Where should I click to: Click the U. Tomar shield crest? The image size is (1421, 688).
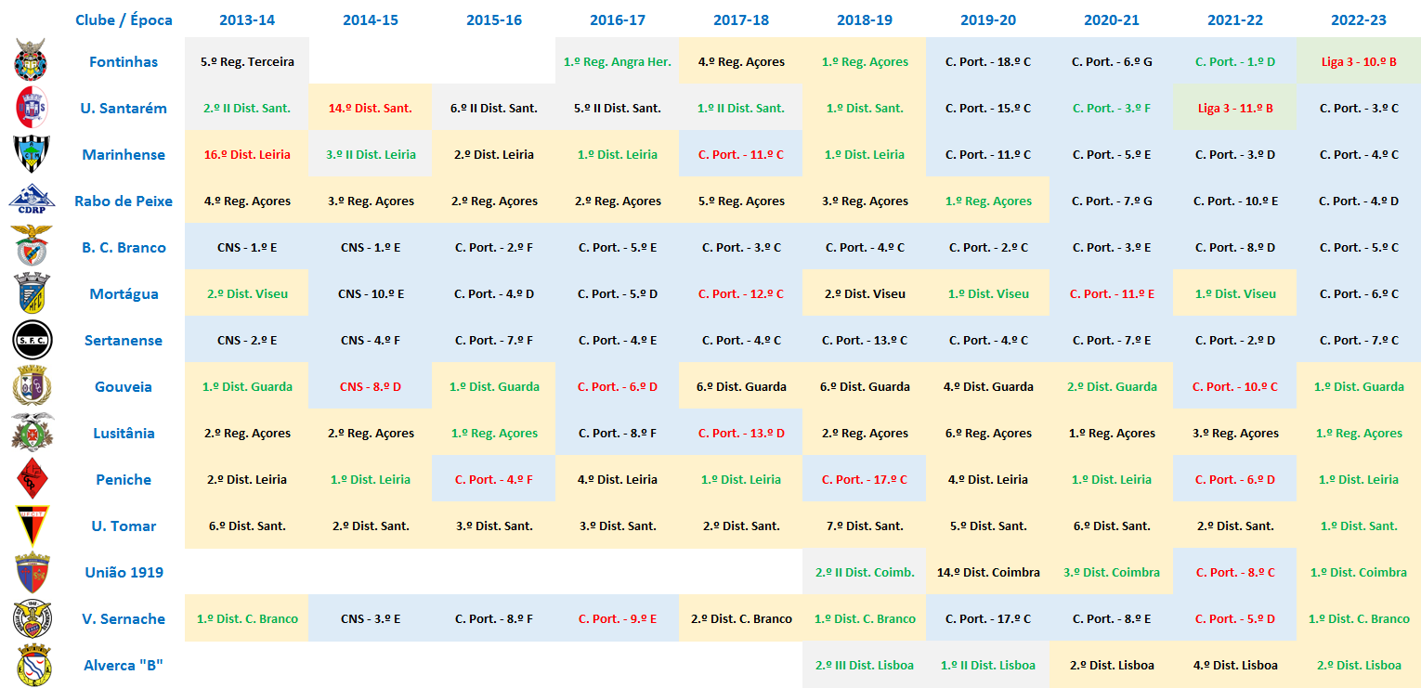click(x=31, y=526)
